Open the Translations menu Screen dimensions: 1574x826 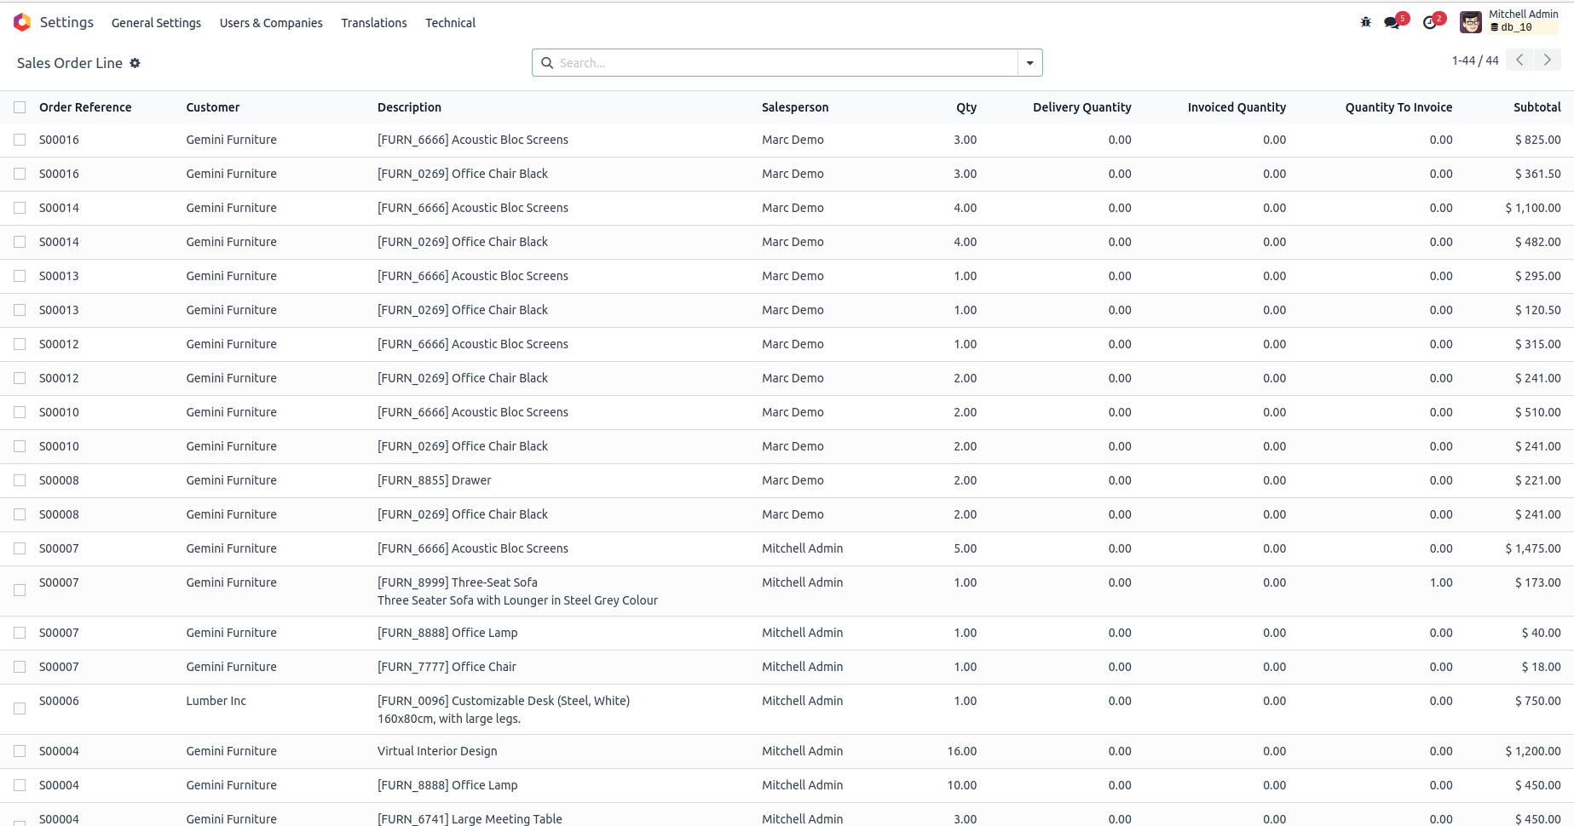tap(374, 23)
